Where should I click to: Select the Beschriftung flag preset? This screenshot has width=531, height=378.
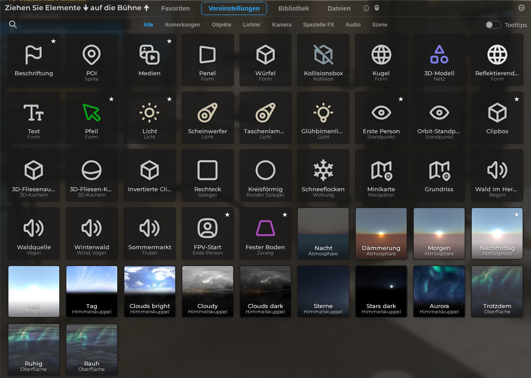click(x=34, y=60)
